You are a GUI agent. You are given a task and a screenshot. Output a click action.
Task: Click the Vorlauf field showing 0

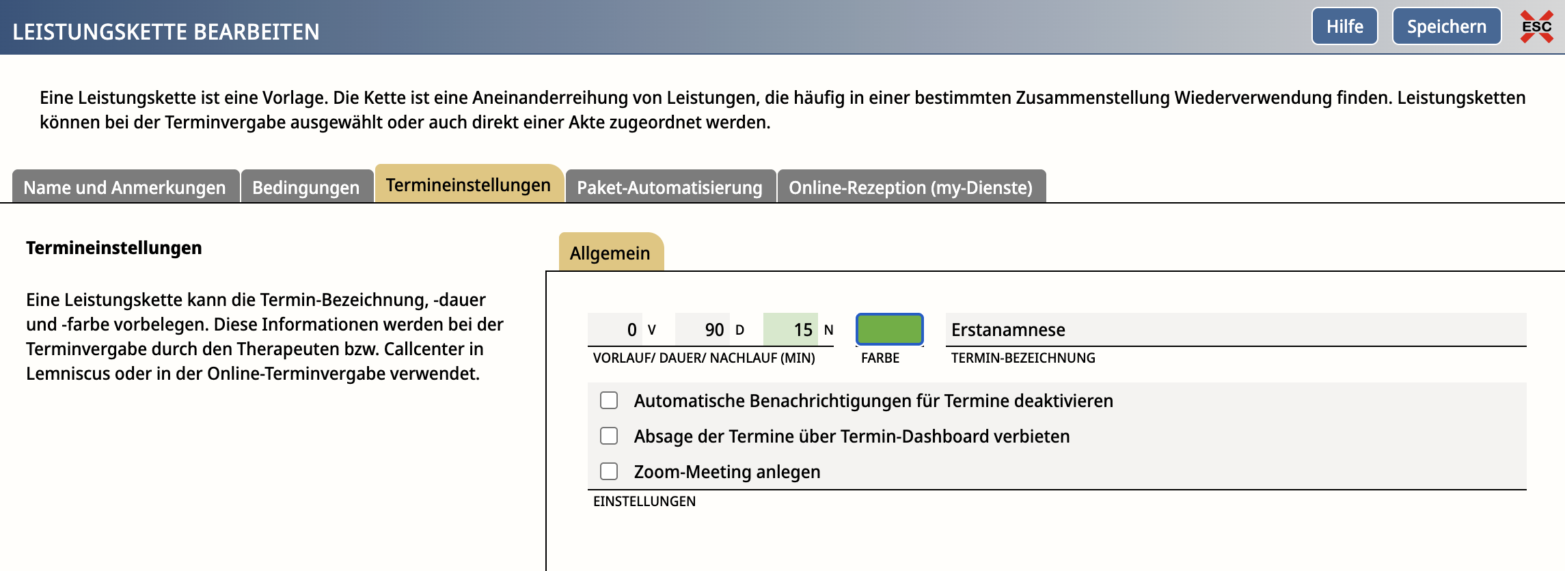(615, 330)
